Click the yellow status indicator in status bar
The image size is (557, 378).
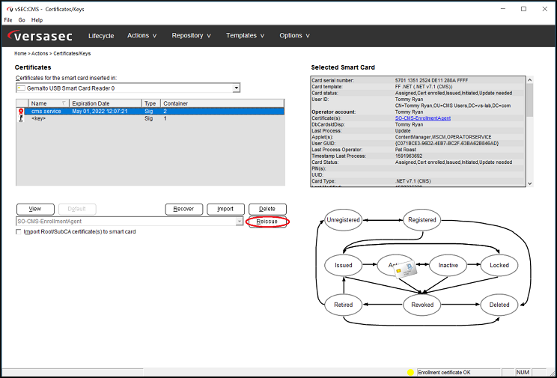(410, 372)
